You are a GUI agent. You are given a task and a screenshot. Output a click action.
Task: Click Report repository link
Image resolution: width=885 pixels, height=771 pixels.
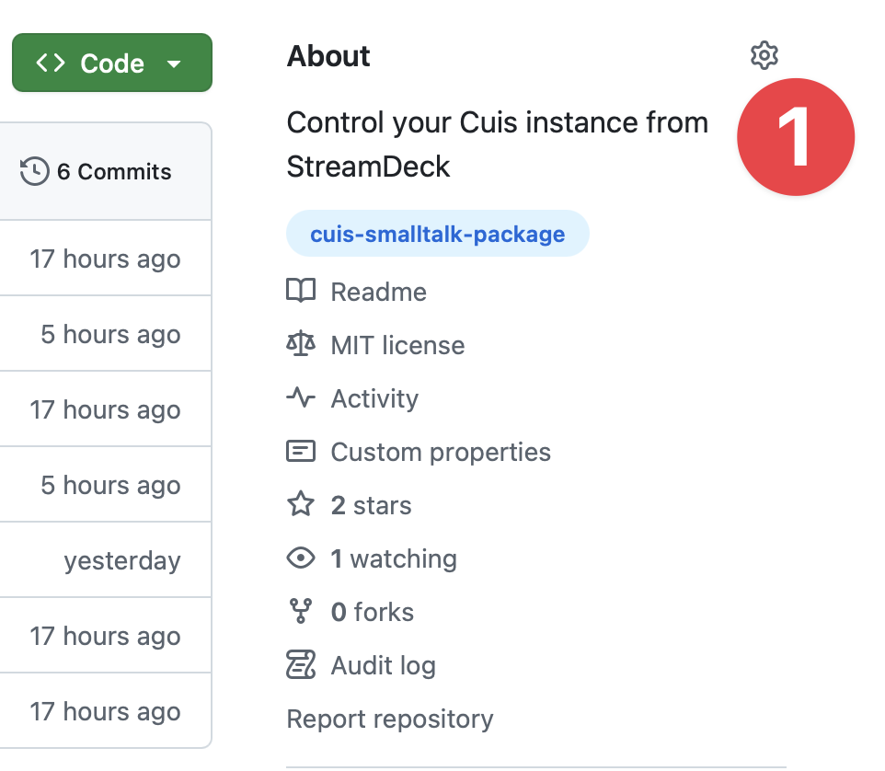pyautogui.click(x=390, y=719)
